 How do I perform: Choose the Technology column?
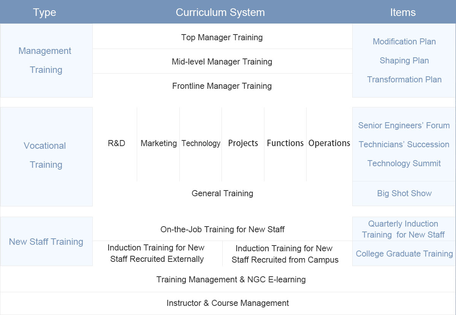[x=201, y=143]
